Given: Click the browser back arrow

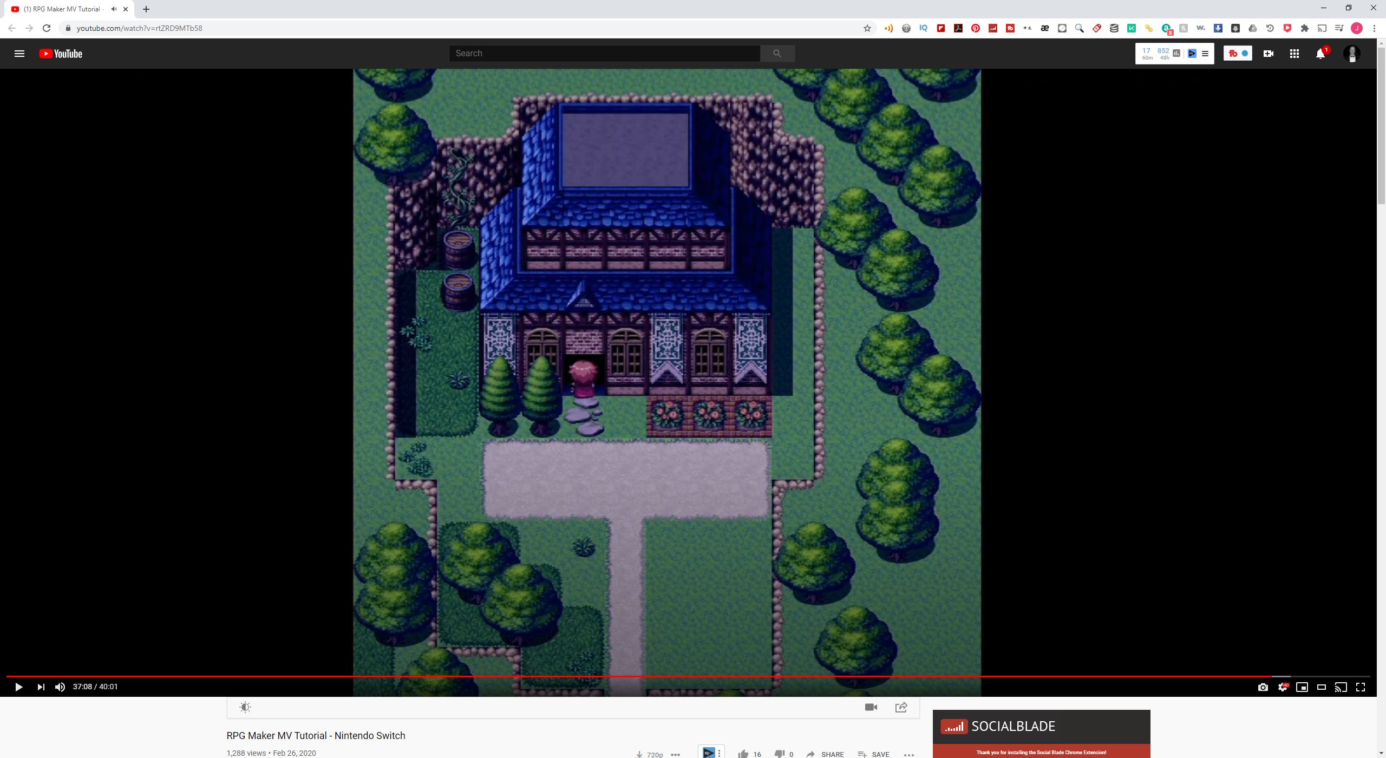Looking at the screenshot, I should (x=12, y=28).
